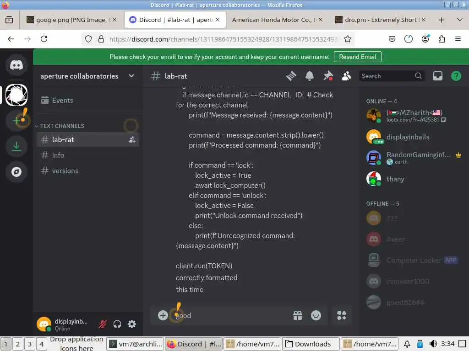Go back in Firefox
Viewport: 469px width, 351px height.
tap(11, 39)
